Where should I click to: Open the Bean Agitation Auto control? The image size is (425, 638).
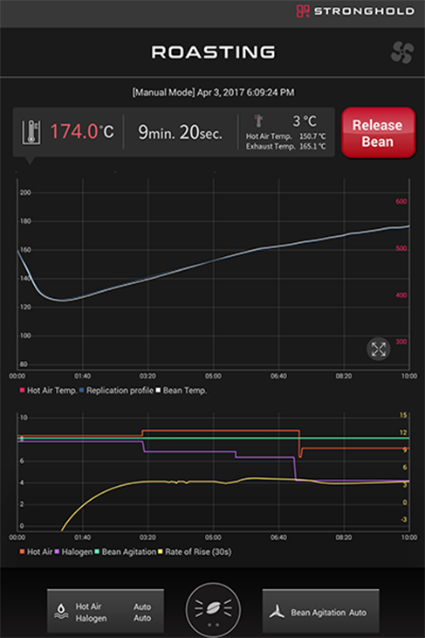click(x=320, y=612)
